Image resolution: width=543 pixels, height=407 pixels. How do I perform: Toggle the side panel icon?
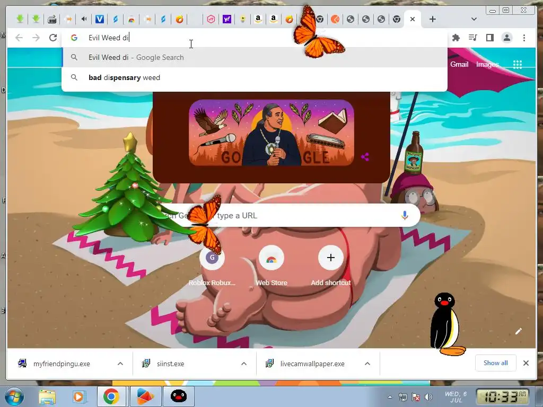[489, 38]
